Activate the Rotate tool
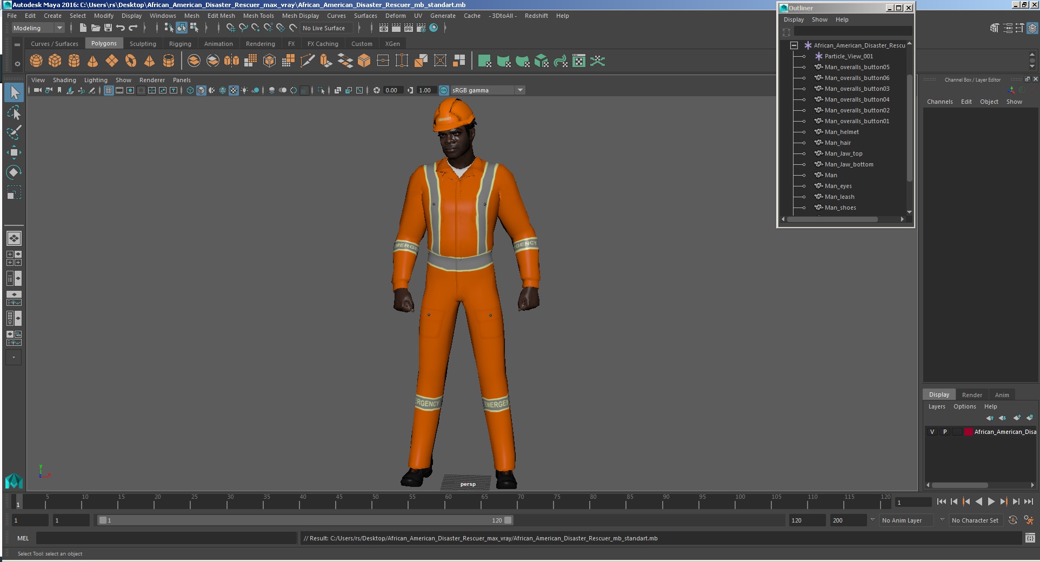The height and width of the screenshot is (562, 1040). [14, 172]
